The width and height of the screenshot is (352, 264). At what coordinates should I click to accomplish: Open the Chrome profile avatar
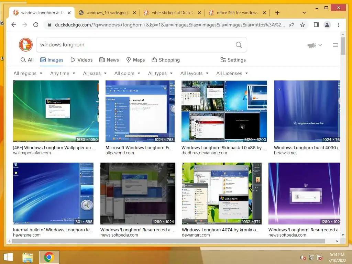coord(327,25)
